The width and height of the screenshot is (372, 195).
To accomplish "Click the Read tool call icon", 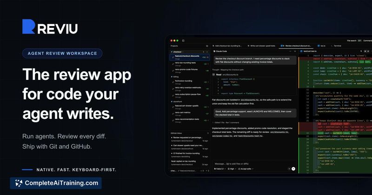I will pyautogui.click(x=213, y=75).
